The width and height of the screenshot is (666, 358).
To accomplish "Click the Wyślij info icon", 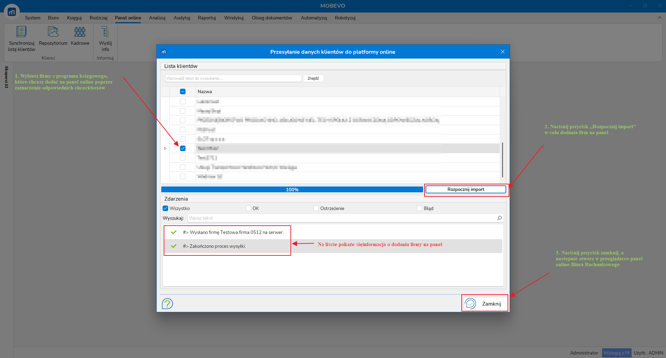I will [105, 32].
